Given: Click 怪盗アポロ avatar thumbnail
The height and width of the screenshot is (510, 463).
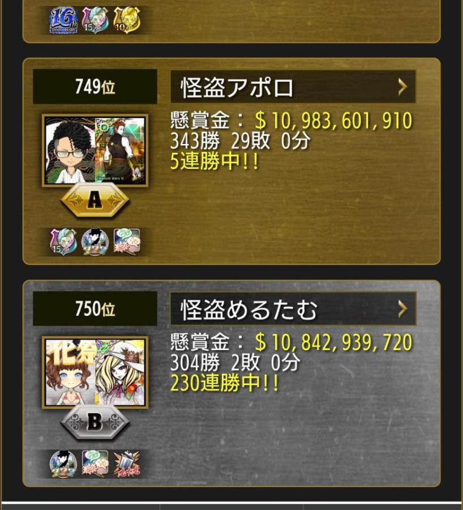Looking at the screenshot, I should point(95,150).
